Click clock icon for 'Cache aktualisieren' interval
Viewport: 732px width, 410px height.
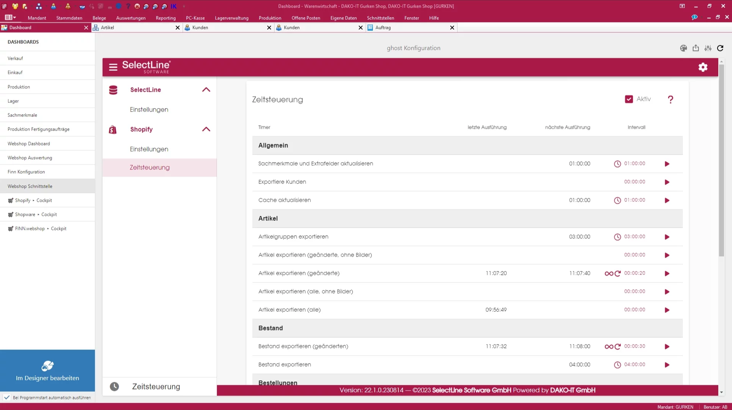617,200
